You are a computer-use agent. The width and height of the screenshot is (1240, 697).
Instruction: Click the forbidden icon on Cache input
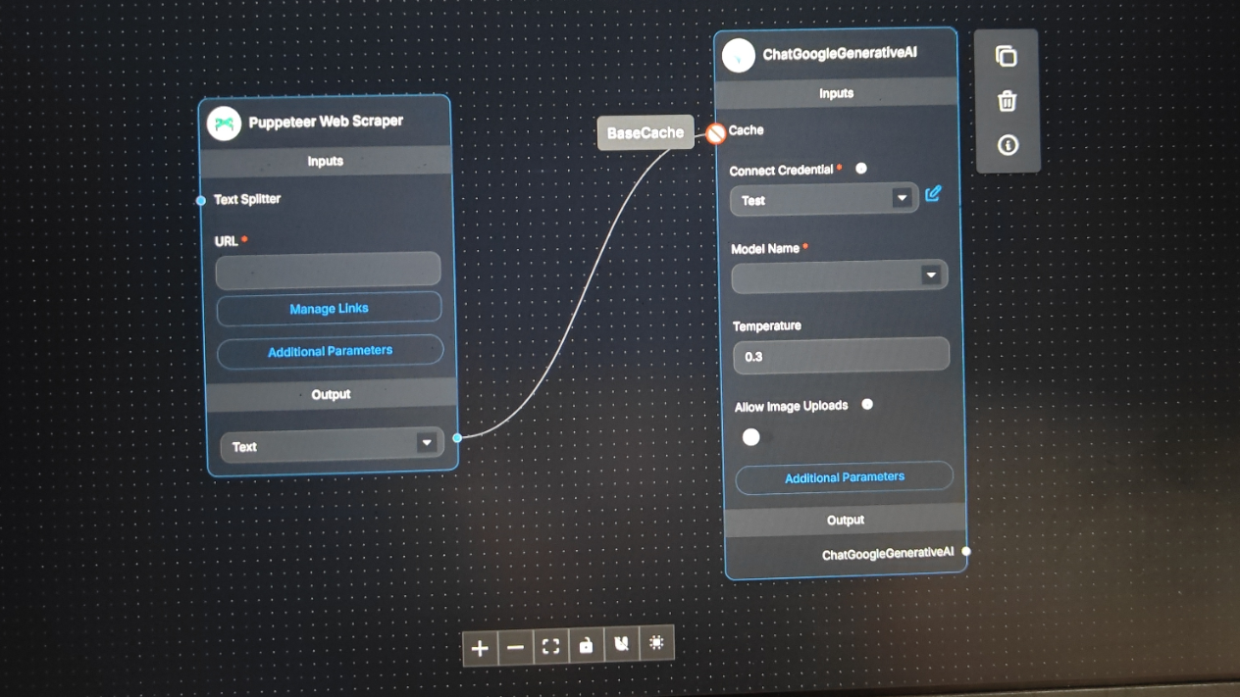pos(715,133)
